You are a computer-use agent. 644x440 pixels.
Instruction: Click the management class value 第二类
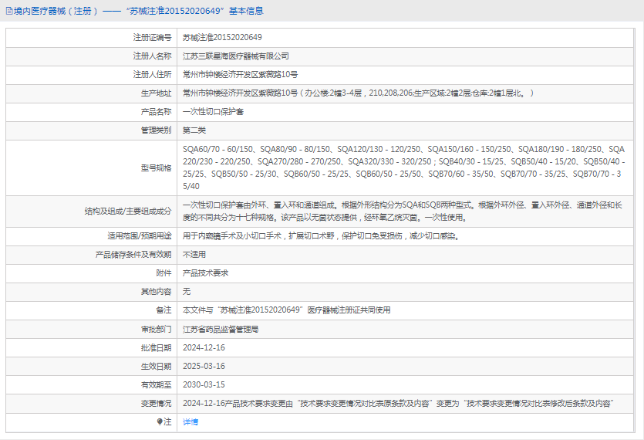194,130
